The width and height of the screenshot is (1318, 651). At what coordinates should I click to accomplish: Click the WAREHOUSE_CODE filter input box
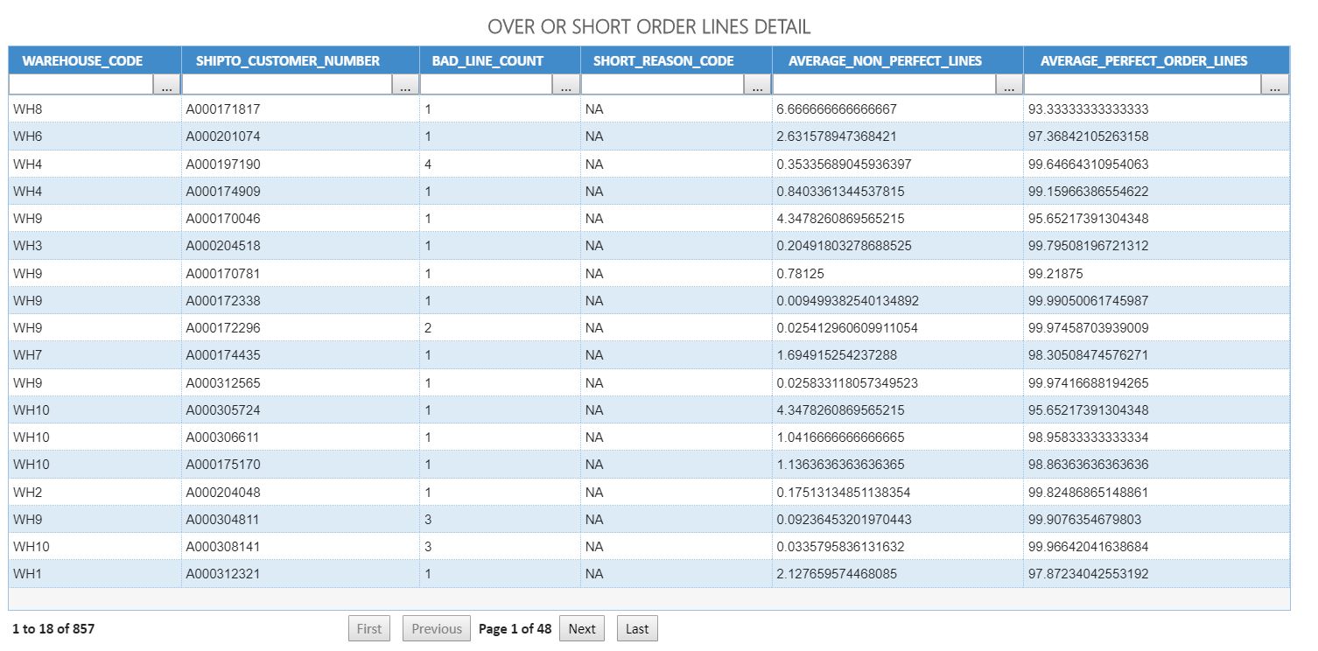[x=79, y=85]
